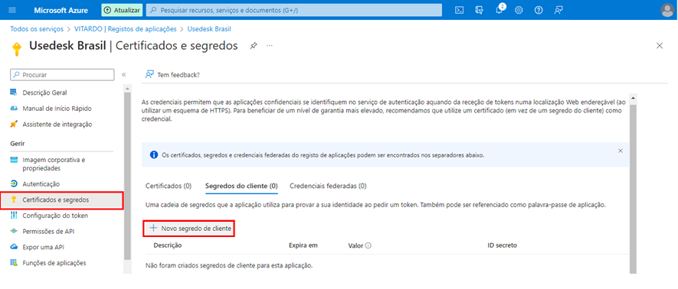678x289 pixels.
Task: Open Expor uma API
Action: coord(43,247)
